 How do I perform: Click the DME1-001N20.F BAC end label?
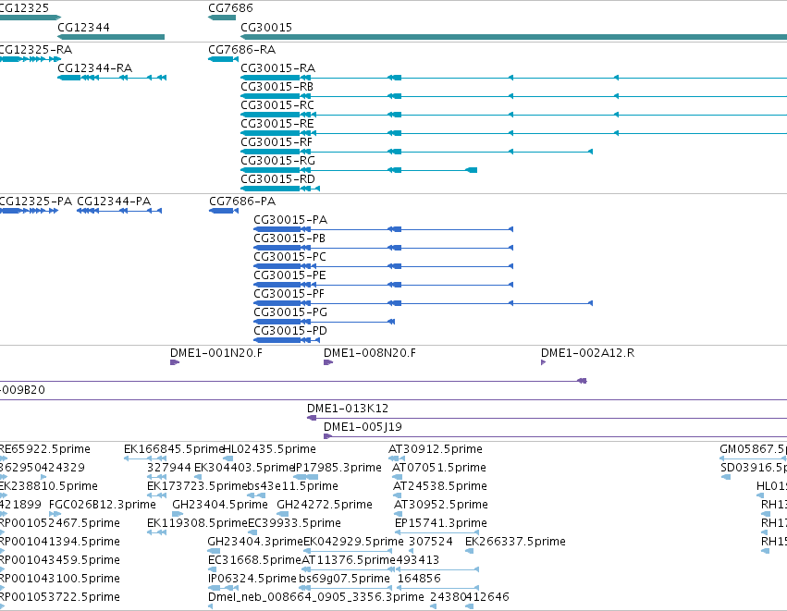(216, 353)
